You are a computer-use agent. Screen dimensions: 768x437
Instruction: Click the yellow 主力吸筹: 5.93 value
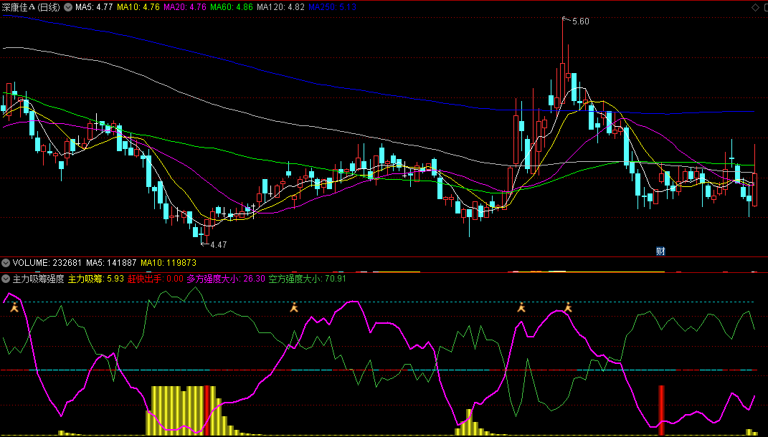point(96,279)
